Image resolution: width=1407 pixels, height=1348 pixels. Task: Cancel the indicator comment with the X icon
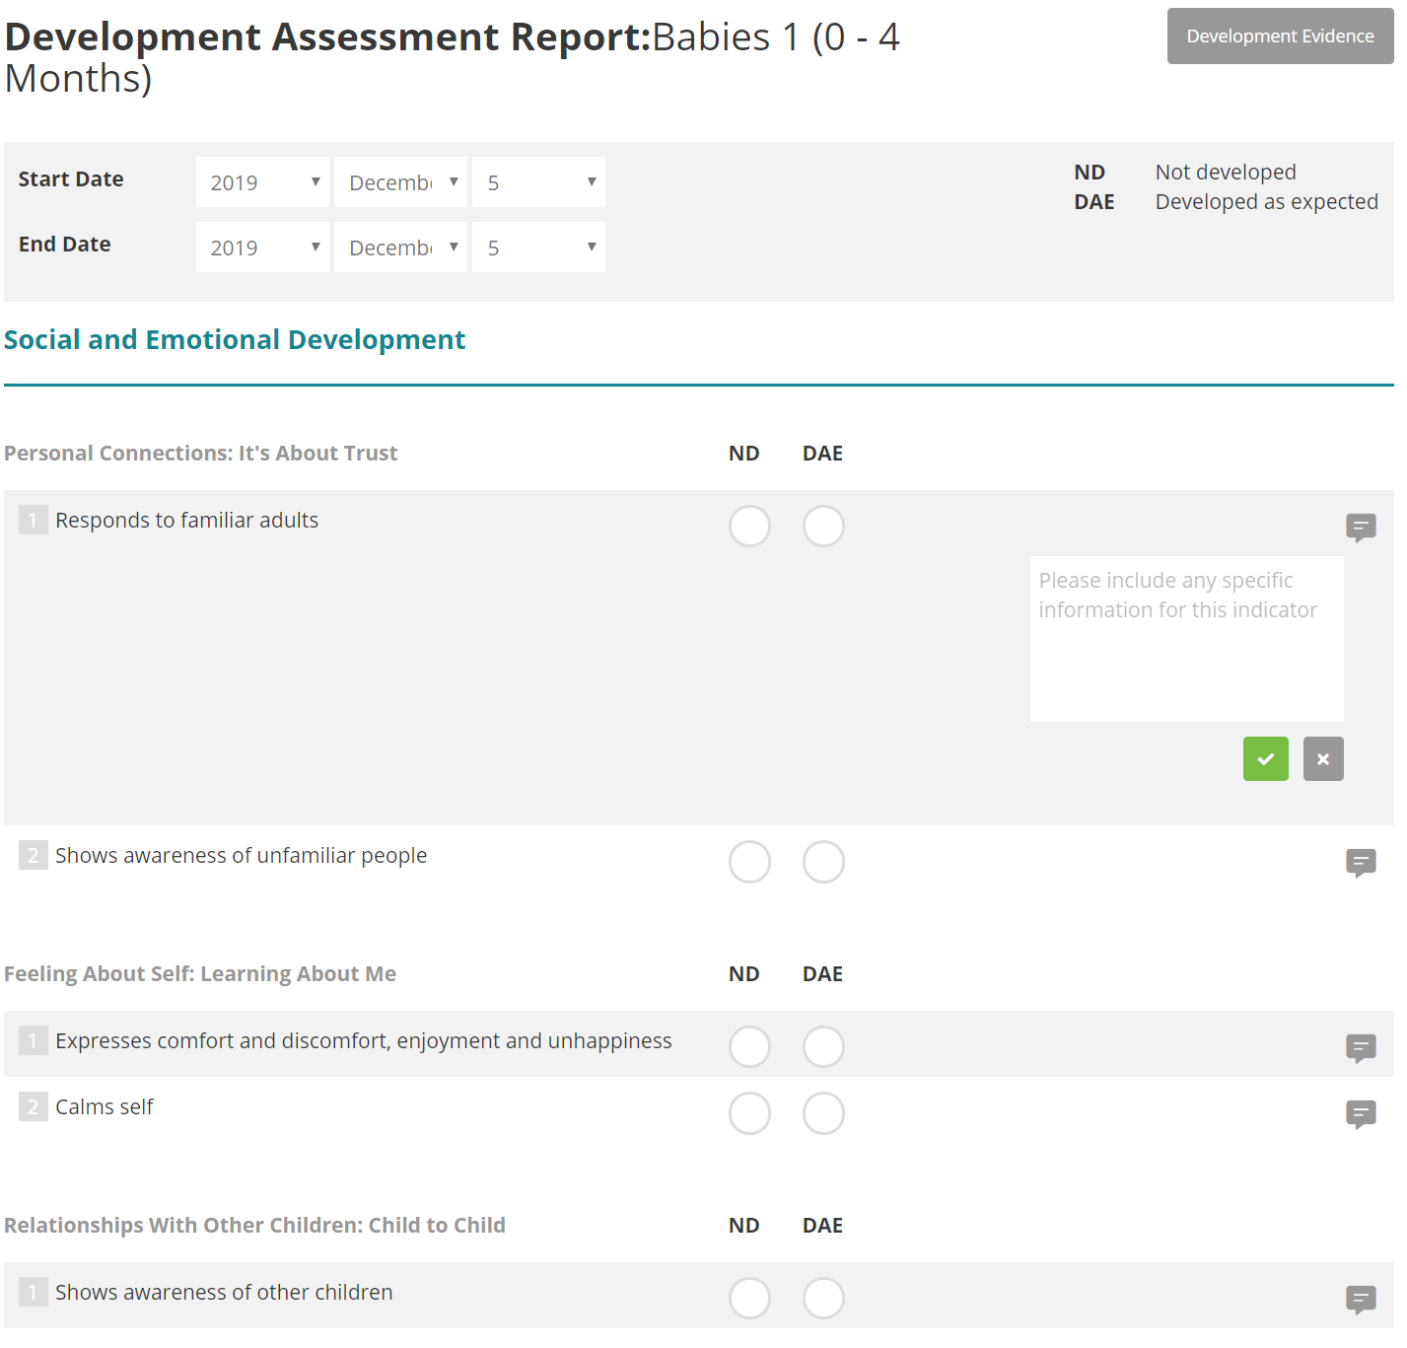pyautogui.click(x=1323, y=758)
